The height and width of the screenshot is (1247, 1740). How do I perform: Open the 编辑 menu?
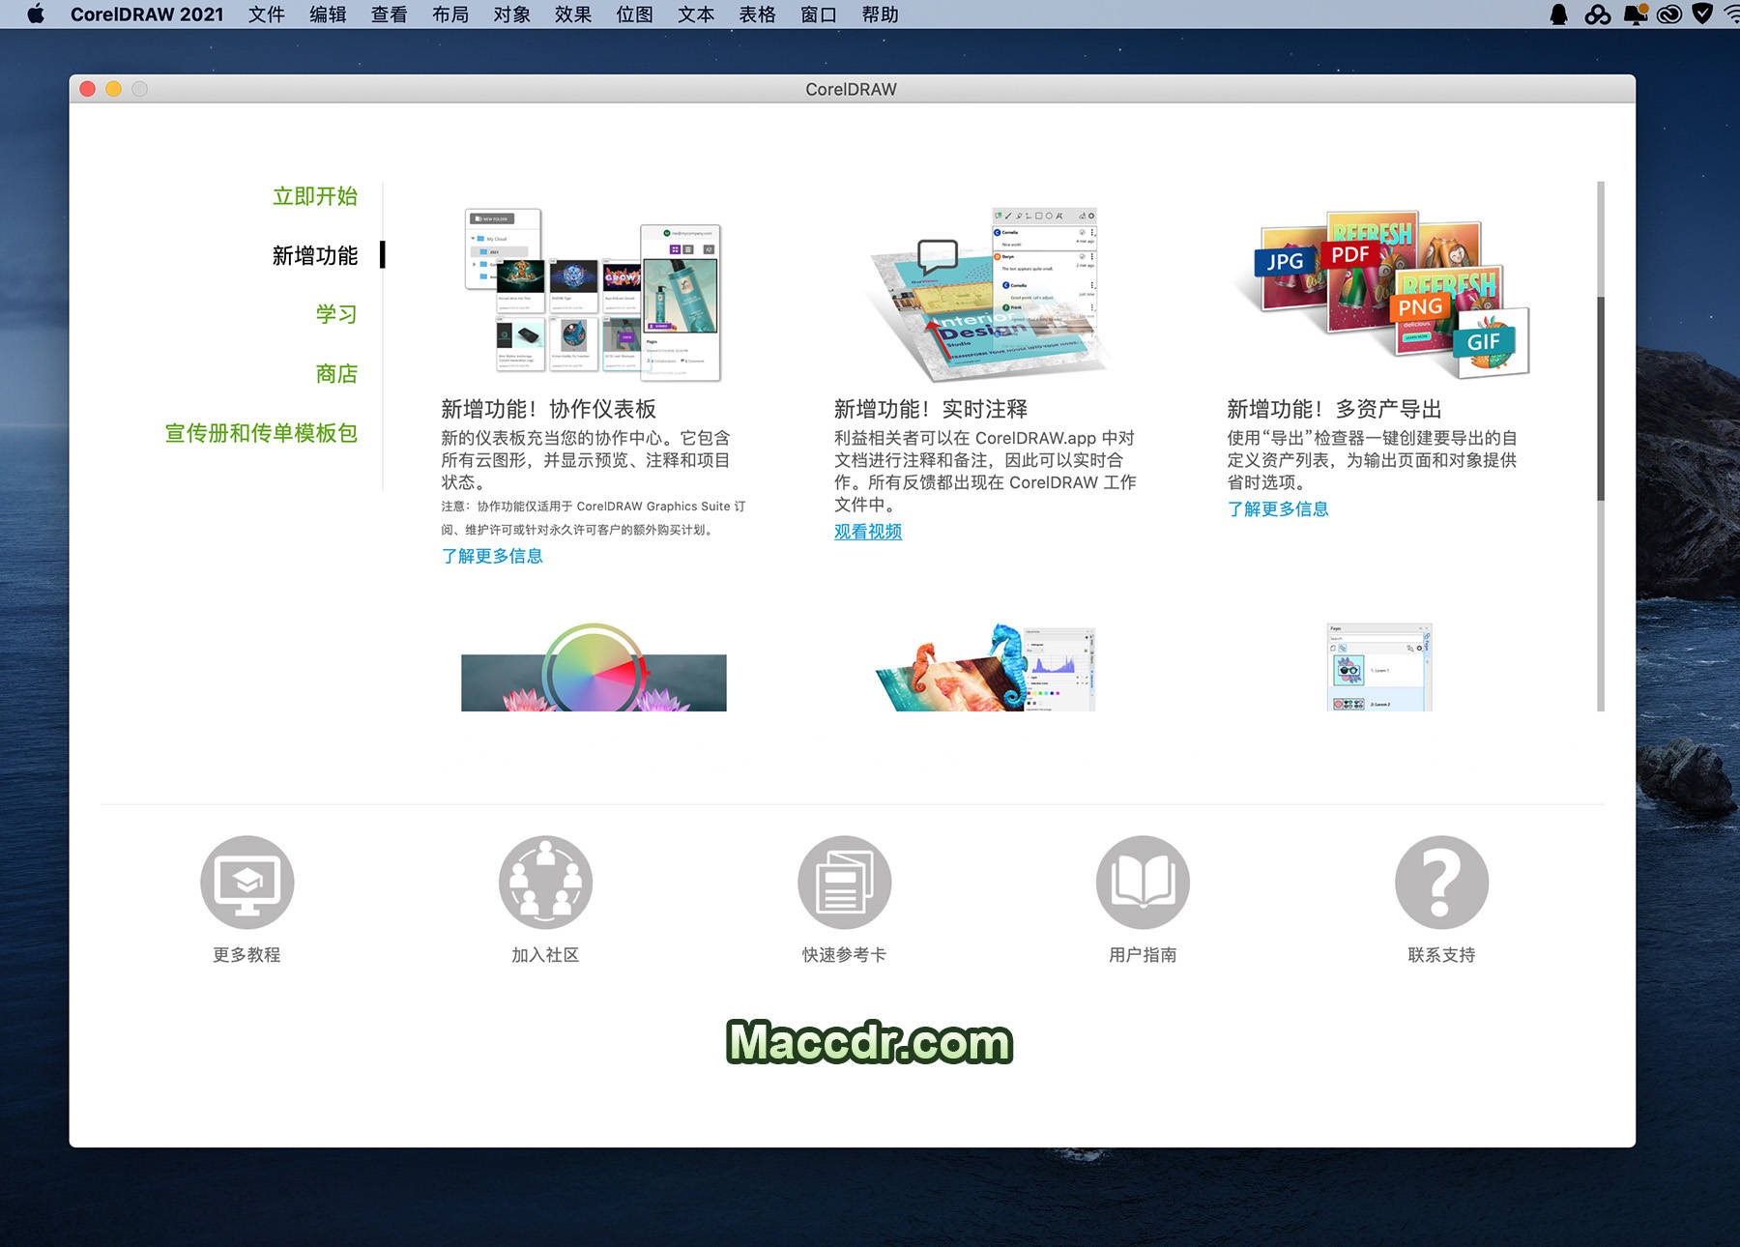pyautogui.click(x=328, y=14)
